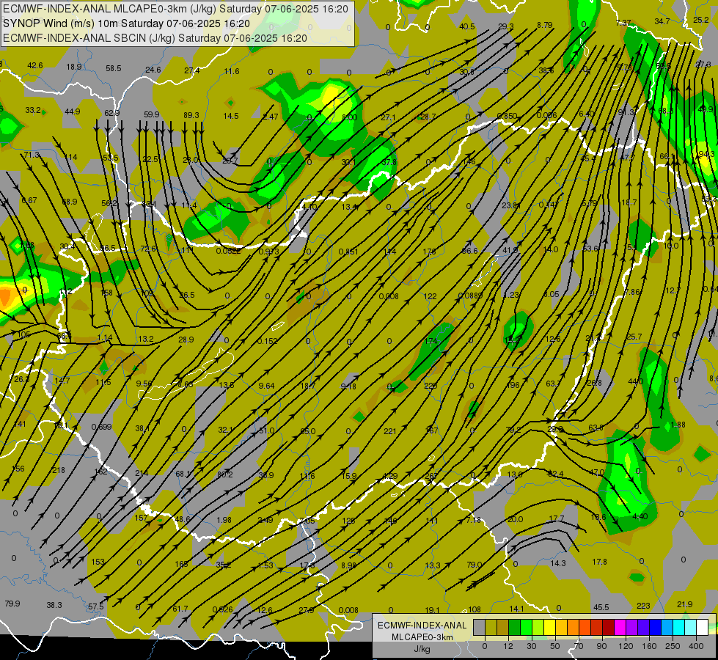Click legend label 'MLCAPE0-3km' under the legend title

422,637
